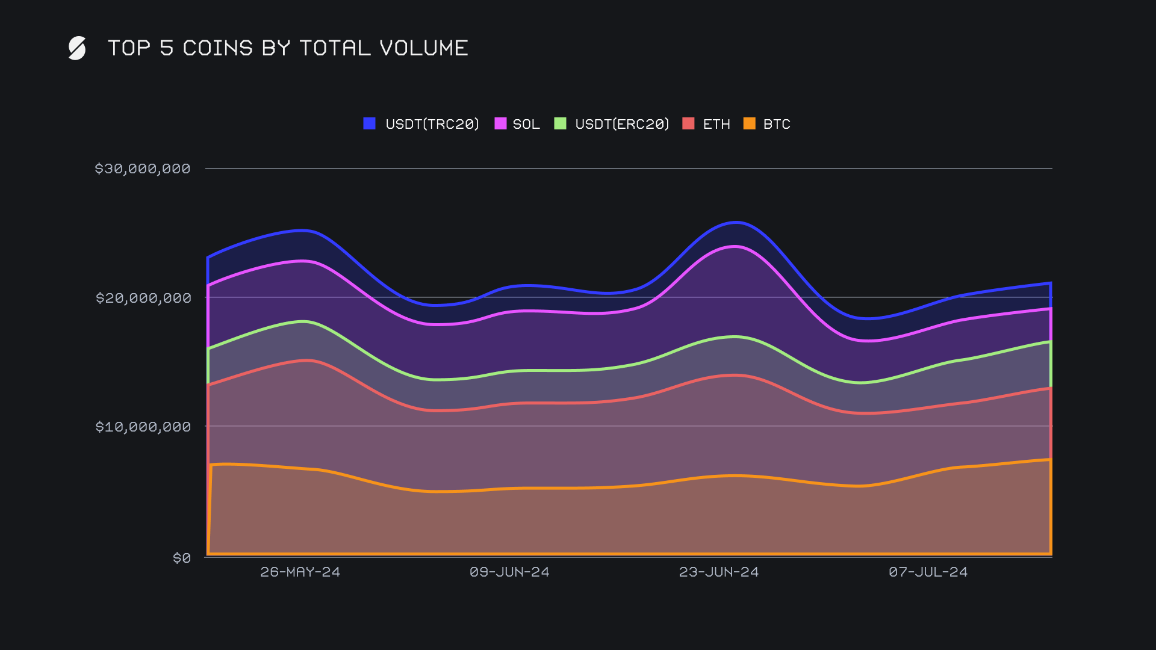Click the orange BTC legend swatch
1156x650 pixels.
pos(749,123)
